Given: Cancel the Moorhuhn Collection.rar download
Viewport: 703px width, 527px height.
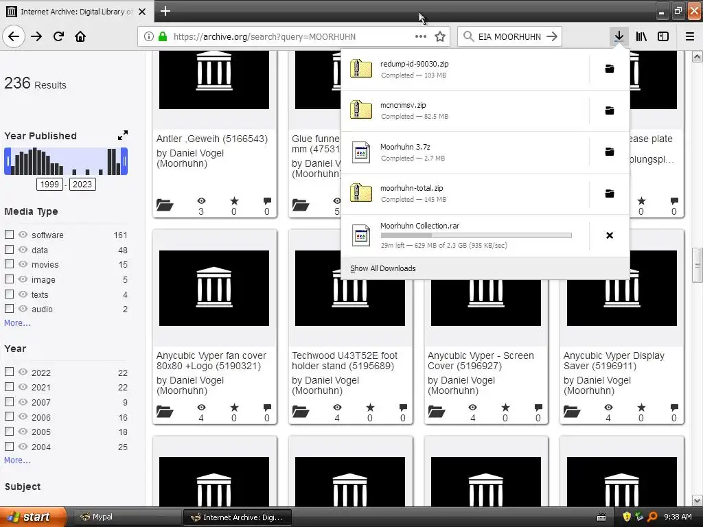Looking at the screenshot, I should 610,235.
